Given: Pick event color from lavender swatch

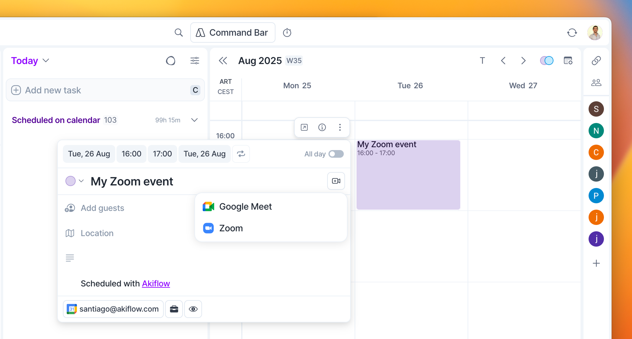Looking at the screenshot, I should point(71,181).
